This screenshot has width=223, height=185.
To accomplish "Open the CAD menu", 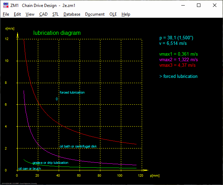I will pos(43,14).
